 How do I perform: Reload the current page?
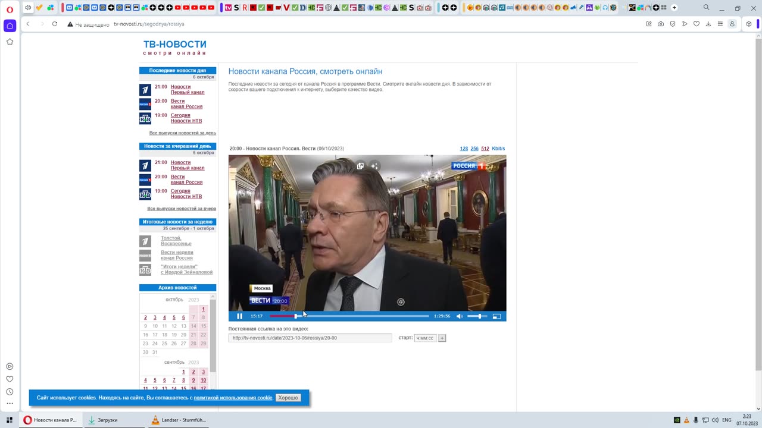pyautogui.click(x=55, y=24)
